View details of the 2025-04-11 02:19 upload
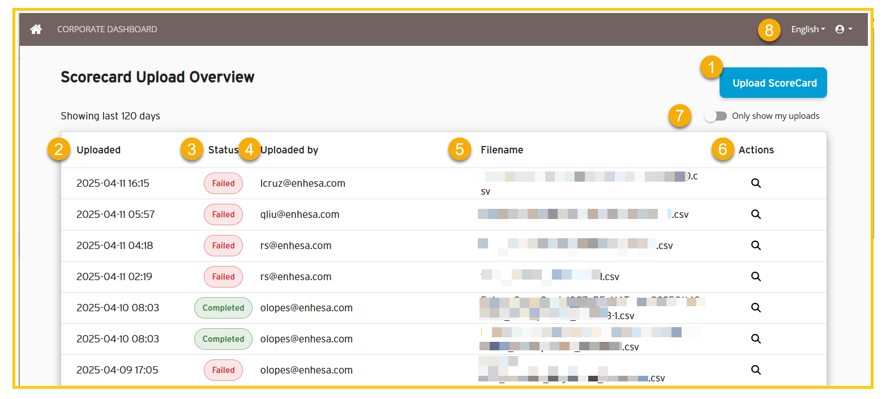The width and height of the screenshot is (886, 399). (756, 276)
